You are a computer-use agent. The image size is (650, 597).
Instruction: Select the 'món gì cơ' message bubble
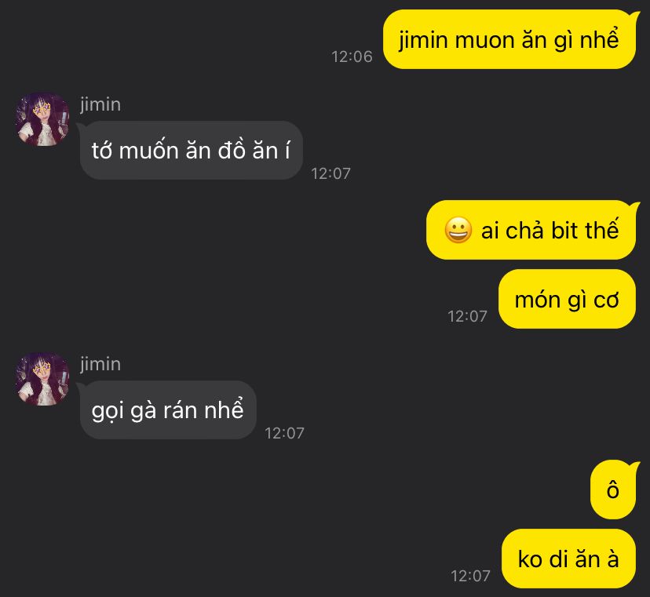click(567, 299)
